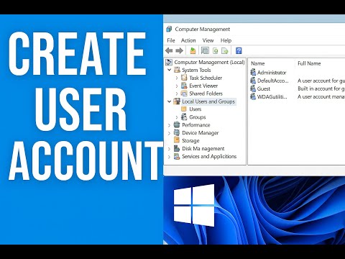
Task: Toggle the Show/Hide Console Tree icon
Action: coord(205,50)
